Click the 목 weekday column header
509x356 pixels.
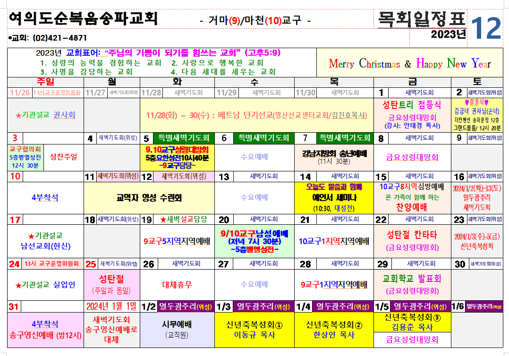click(x=334, y=82)
